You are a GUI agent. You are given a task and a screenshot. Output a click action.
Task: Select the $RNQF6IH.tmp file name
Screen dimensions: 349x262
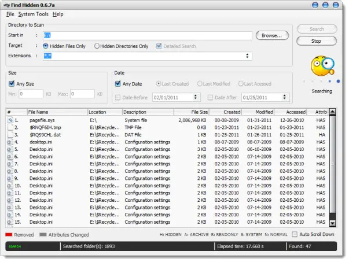pyautogui.click(x=45, y=127)
